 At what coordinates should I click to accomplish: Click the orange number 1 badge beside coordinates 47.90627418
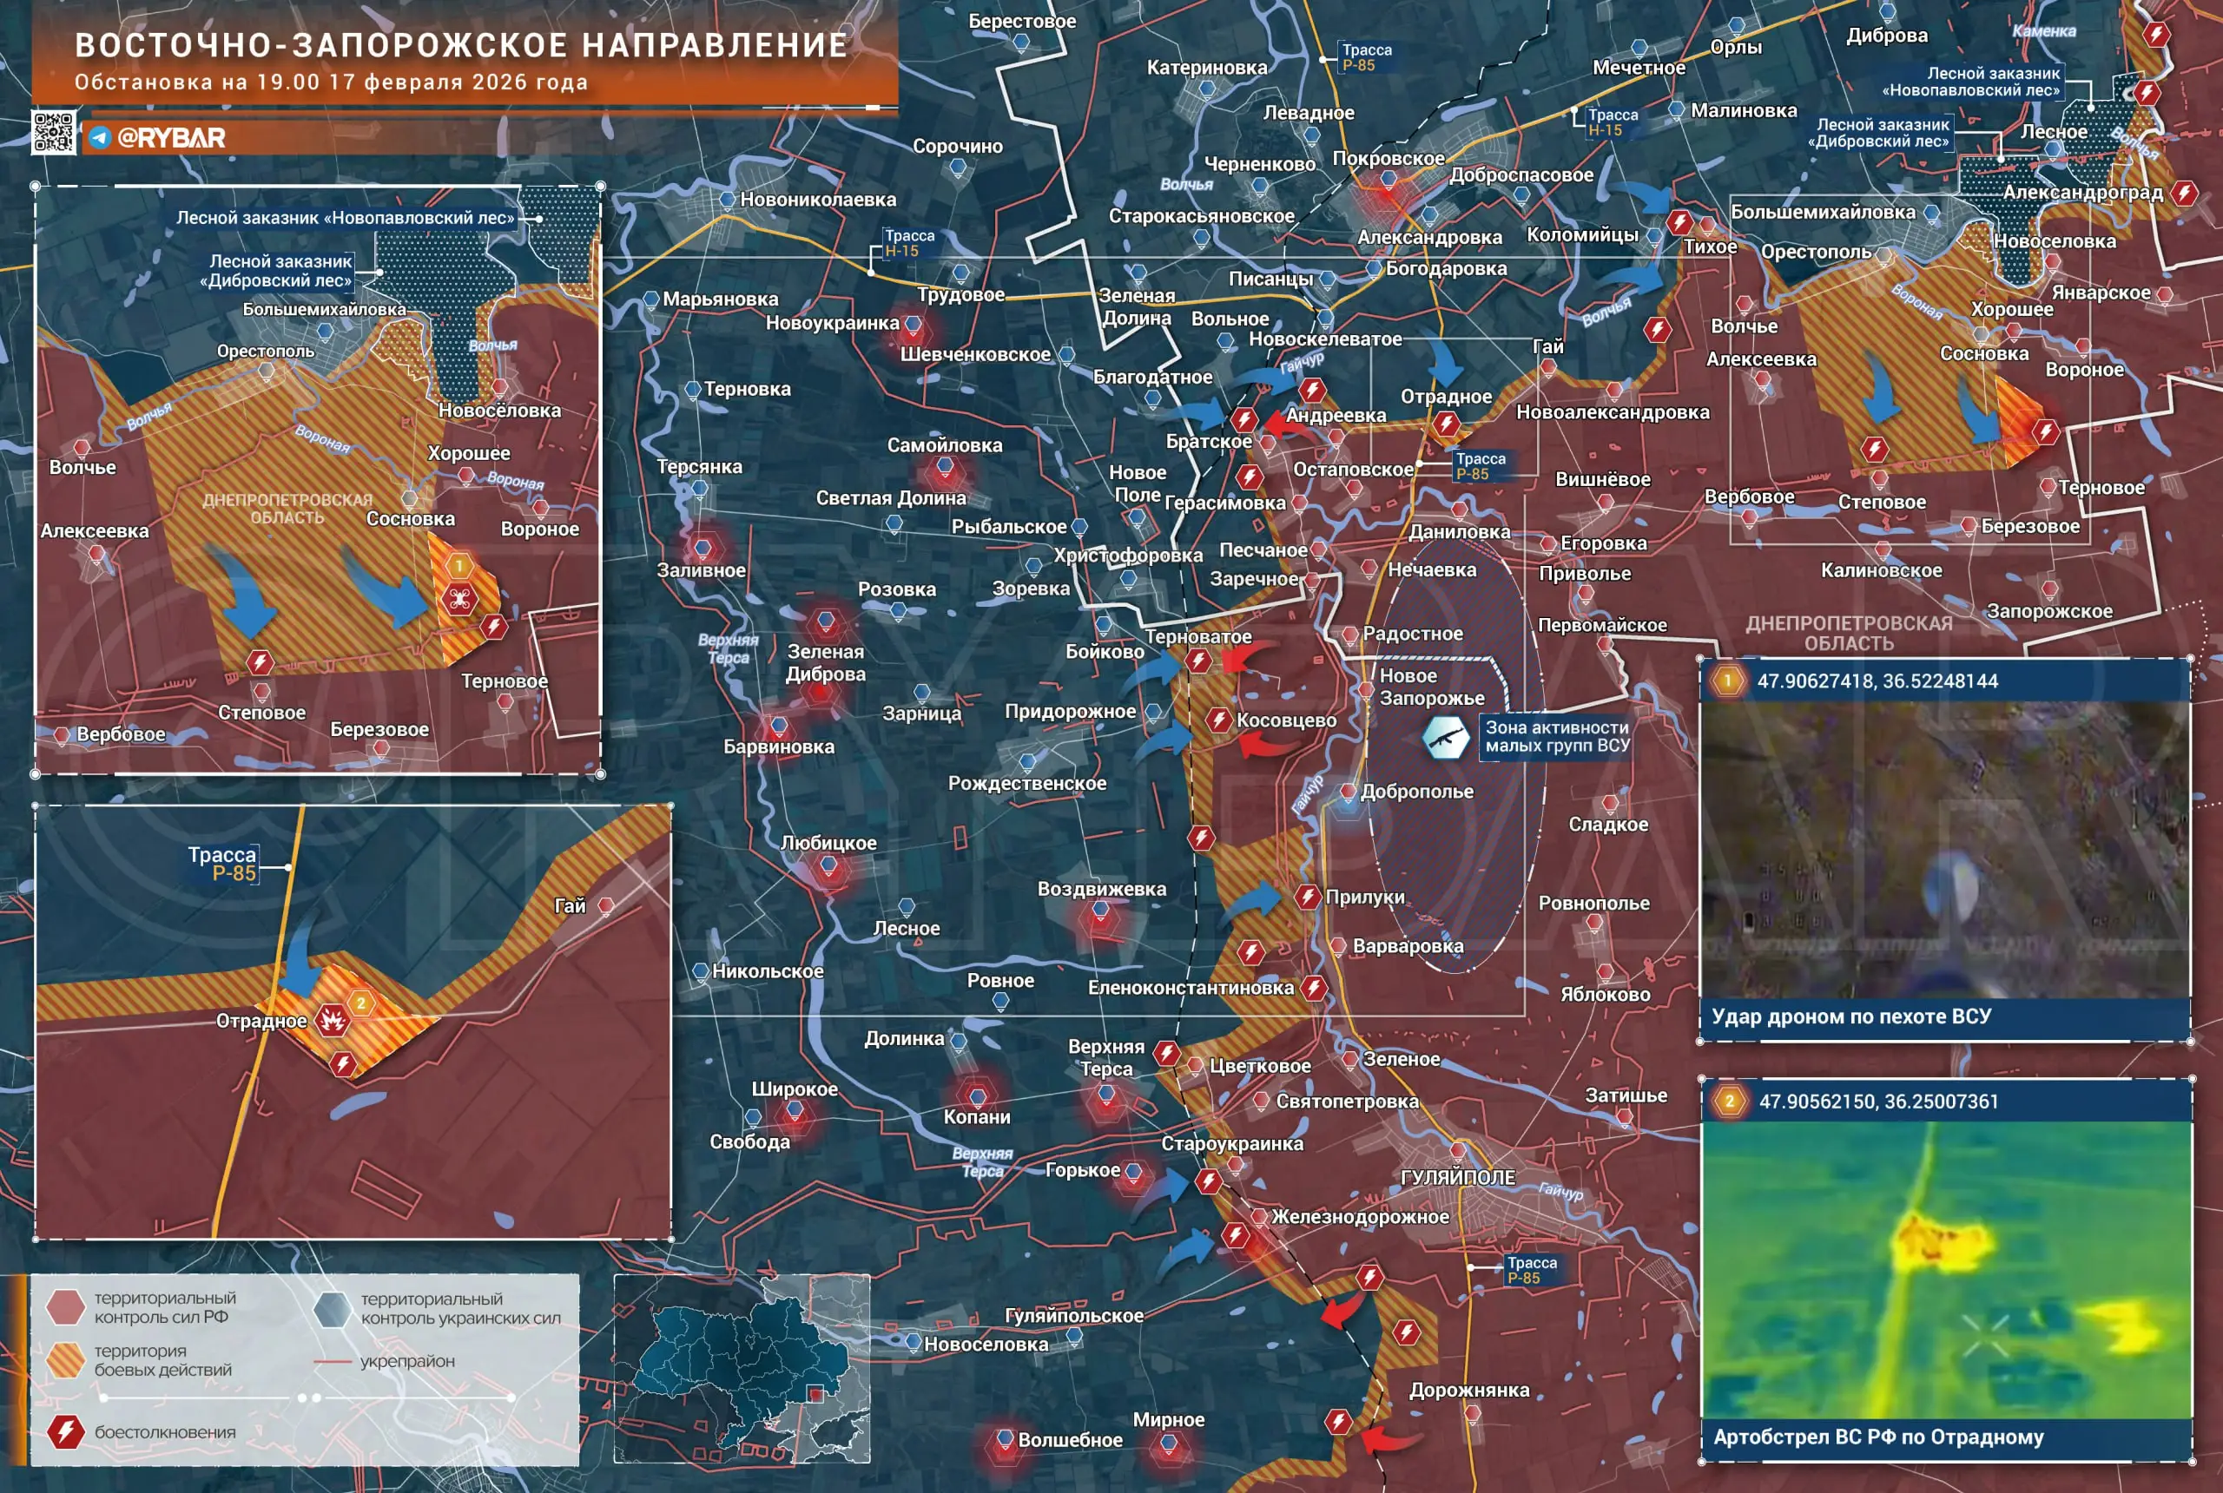pos(1728,681)
